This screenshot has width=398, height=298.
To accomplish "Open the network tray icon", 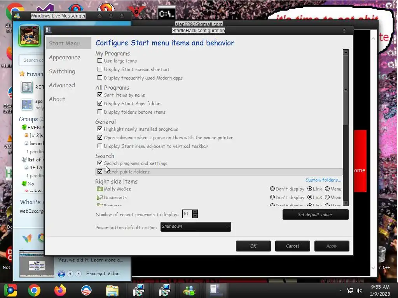I will click(x=350, y=290).
